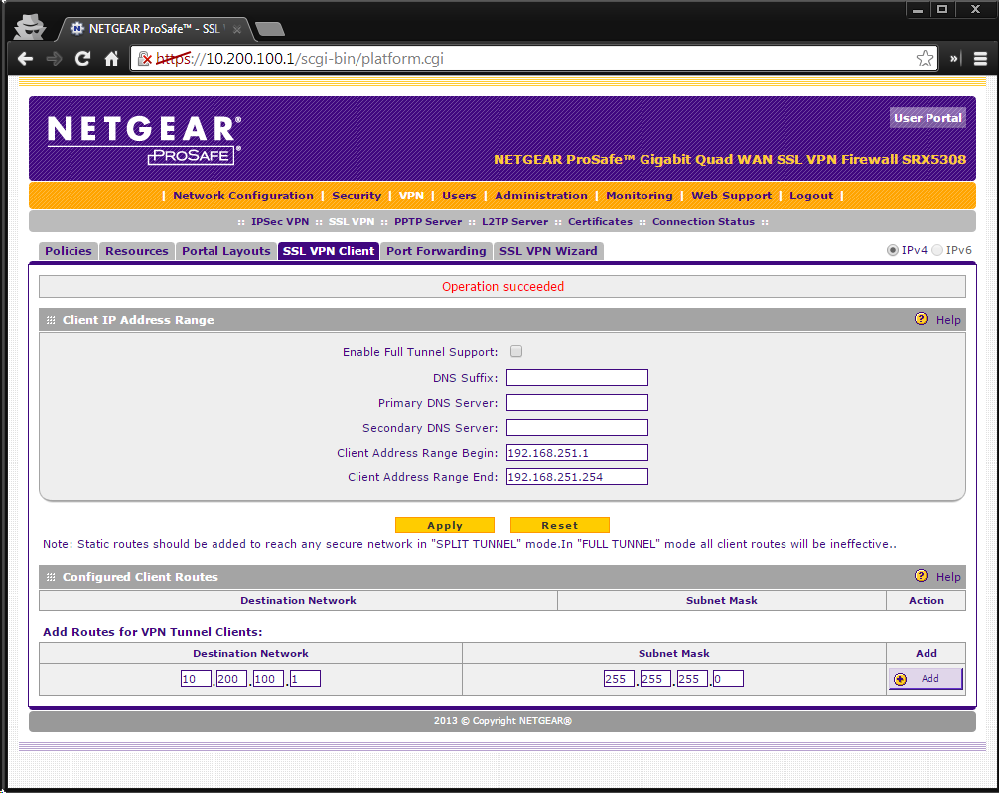Click the Secondary DNS Server field
This screenshot has width=999, height=793.
[x=577, y=428]
